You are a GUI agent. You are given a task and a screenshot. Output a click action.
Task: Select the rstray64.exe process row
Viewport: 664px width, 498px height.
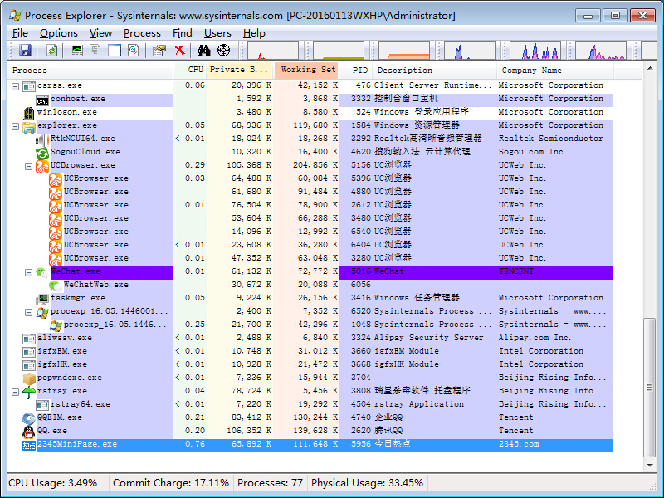(310, 404)
